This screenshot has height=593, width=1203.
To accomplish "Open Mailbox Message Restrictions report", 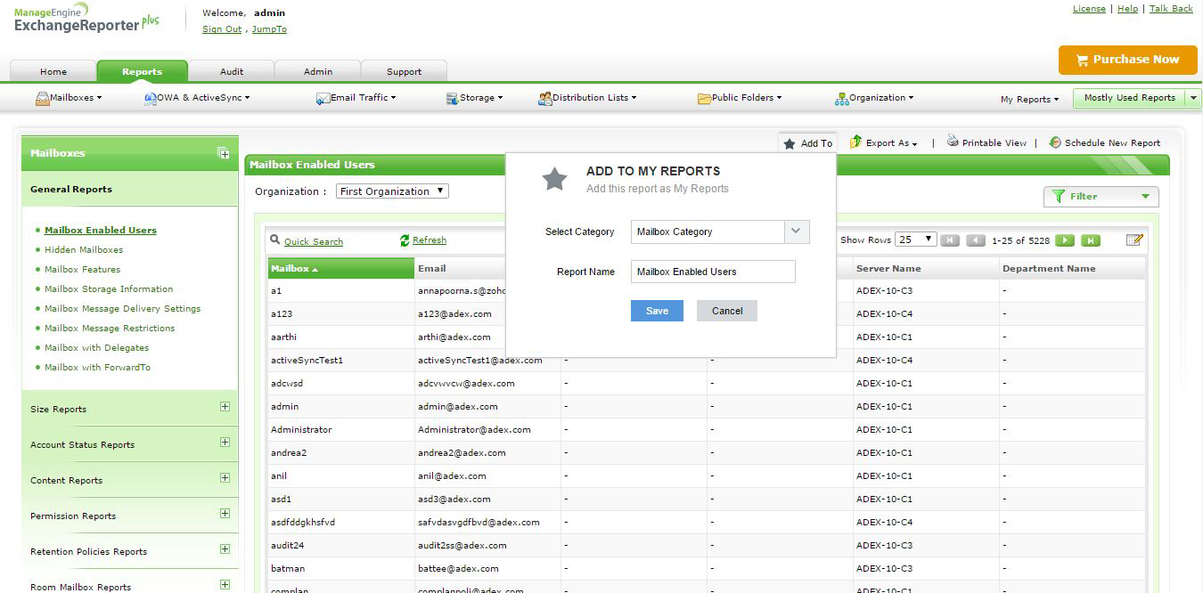I will pyautogui.click(x=110, y=329).
